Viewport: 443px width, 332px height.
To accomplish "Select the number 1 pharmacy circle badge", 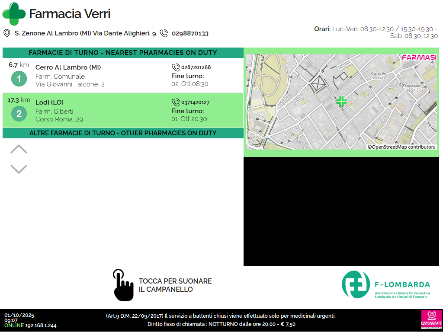I will pos(19,79).
